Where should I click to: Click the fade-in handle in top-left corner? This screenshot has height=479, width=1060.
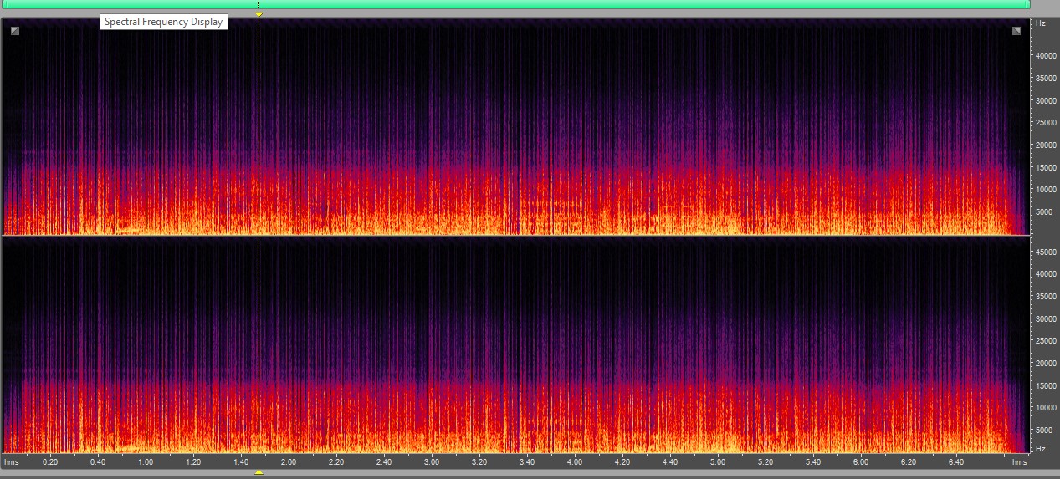click(x=15, y=31)
